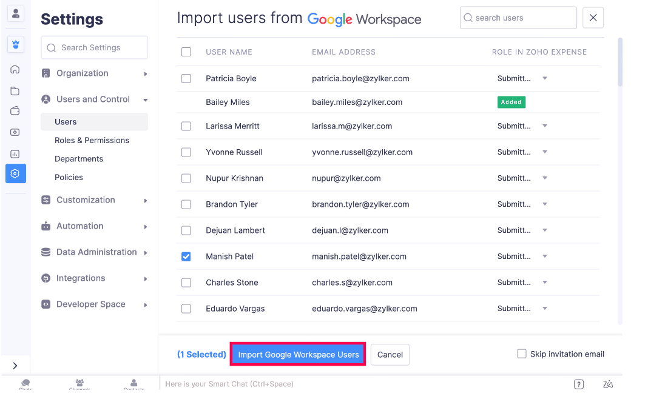Check the select-all users checkbox
This screenshot has width=665, height=399.
(186, 52)
